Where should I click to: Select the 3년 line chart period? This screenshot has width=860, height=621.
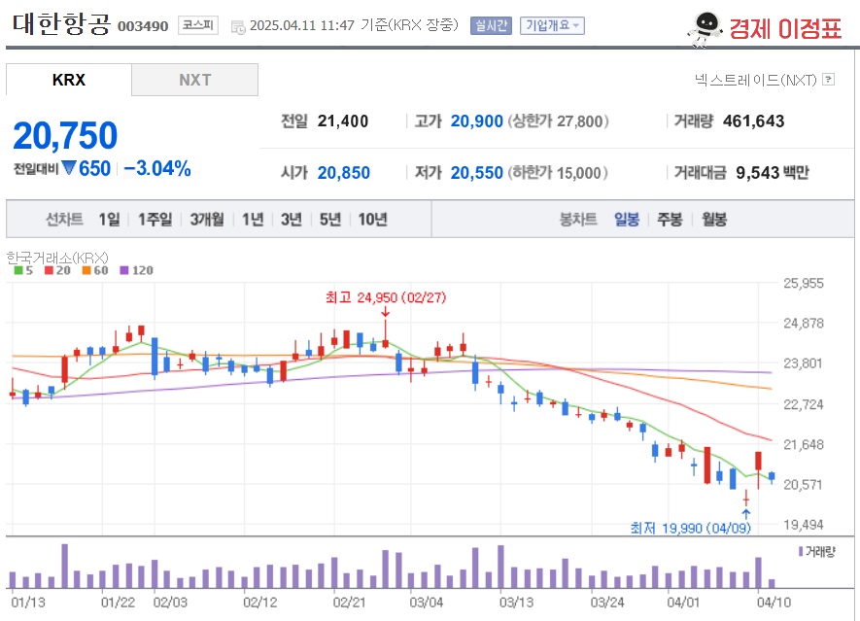click(292, 220)
